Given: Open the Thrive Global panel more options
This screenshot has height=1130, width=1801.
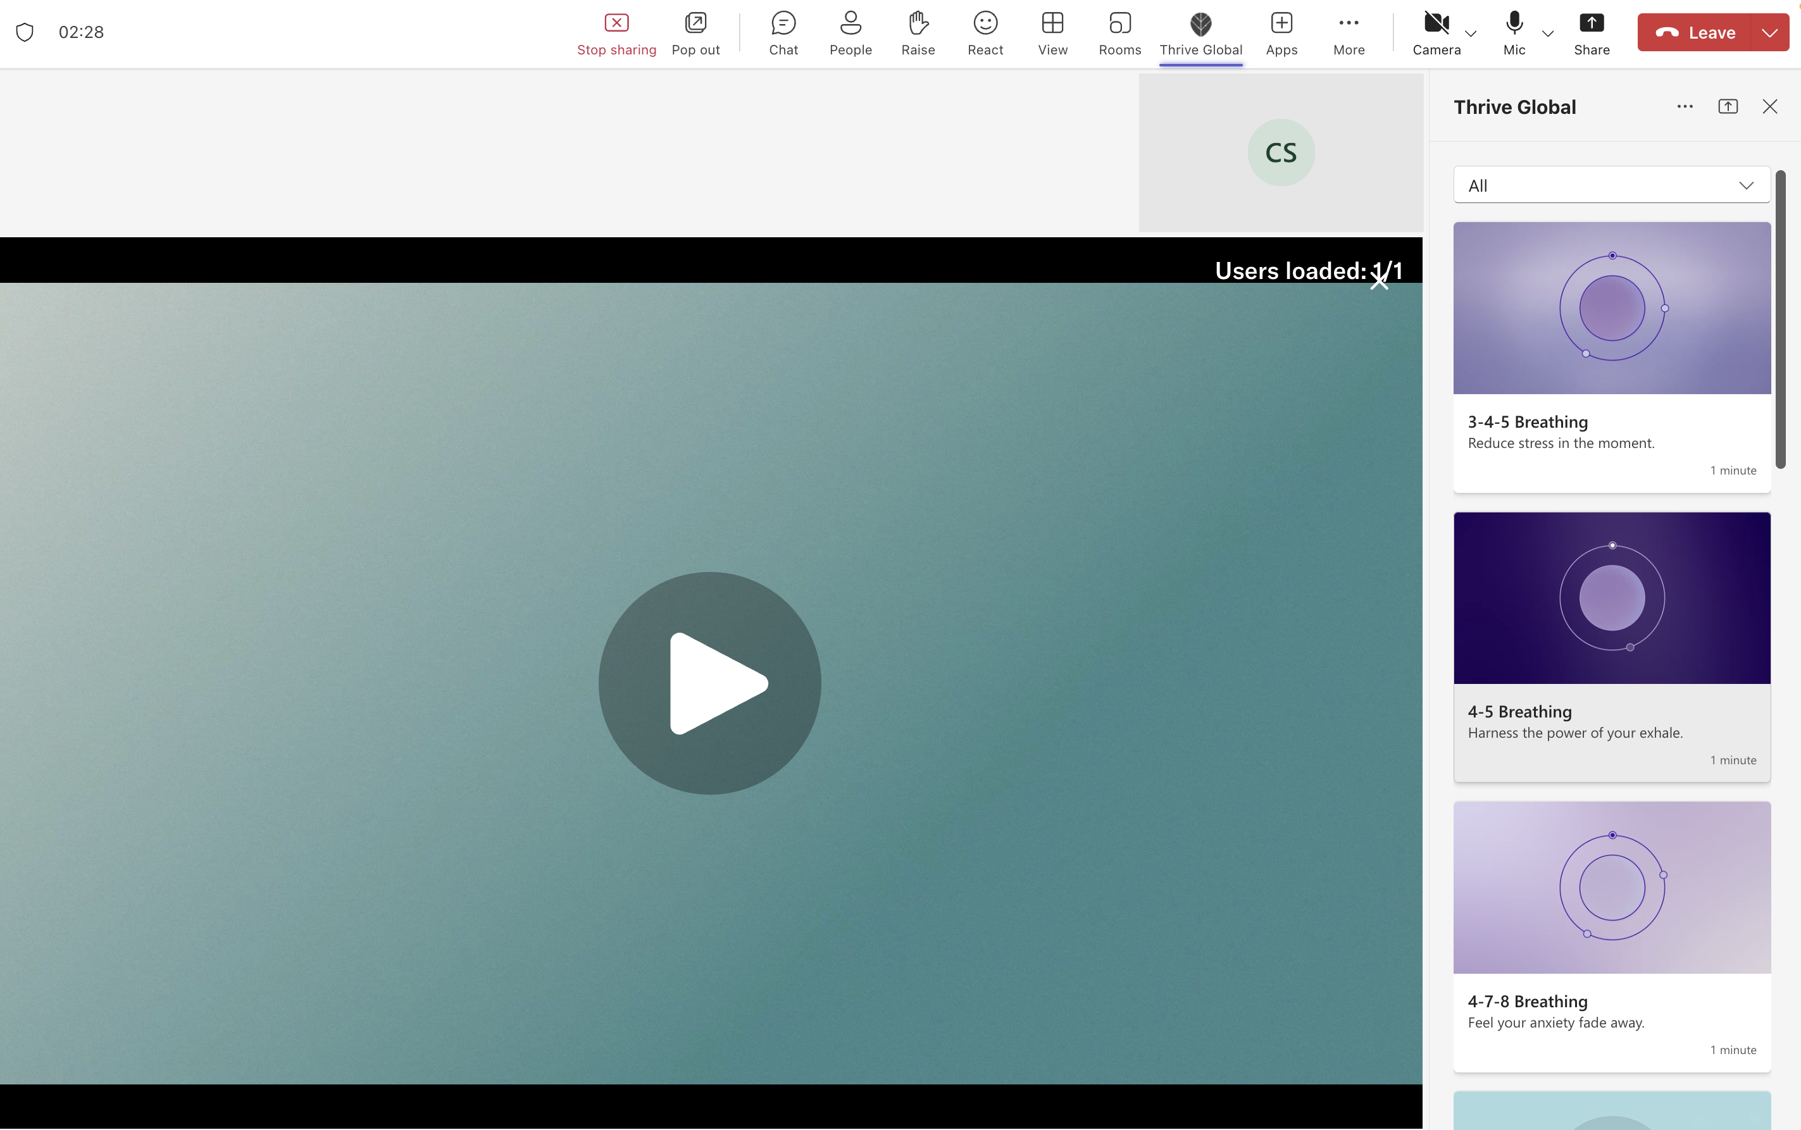Looking at the screenshot, I should 1685,107.
